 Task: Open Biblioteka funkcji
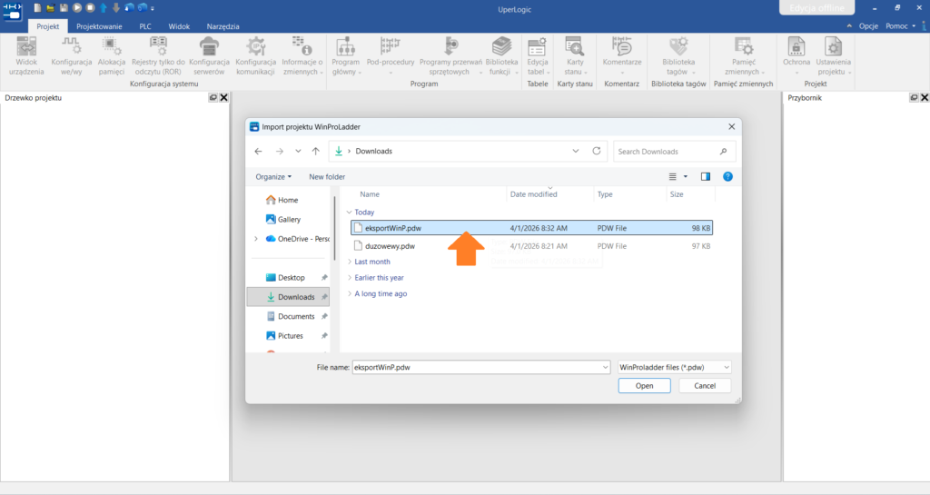point(501,56)
